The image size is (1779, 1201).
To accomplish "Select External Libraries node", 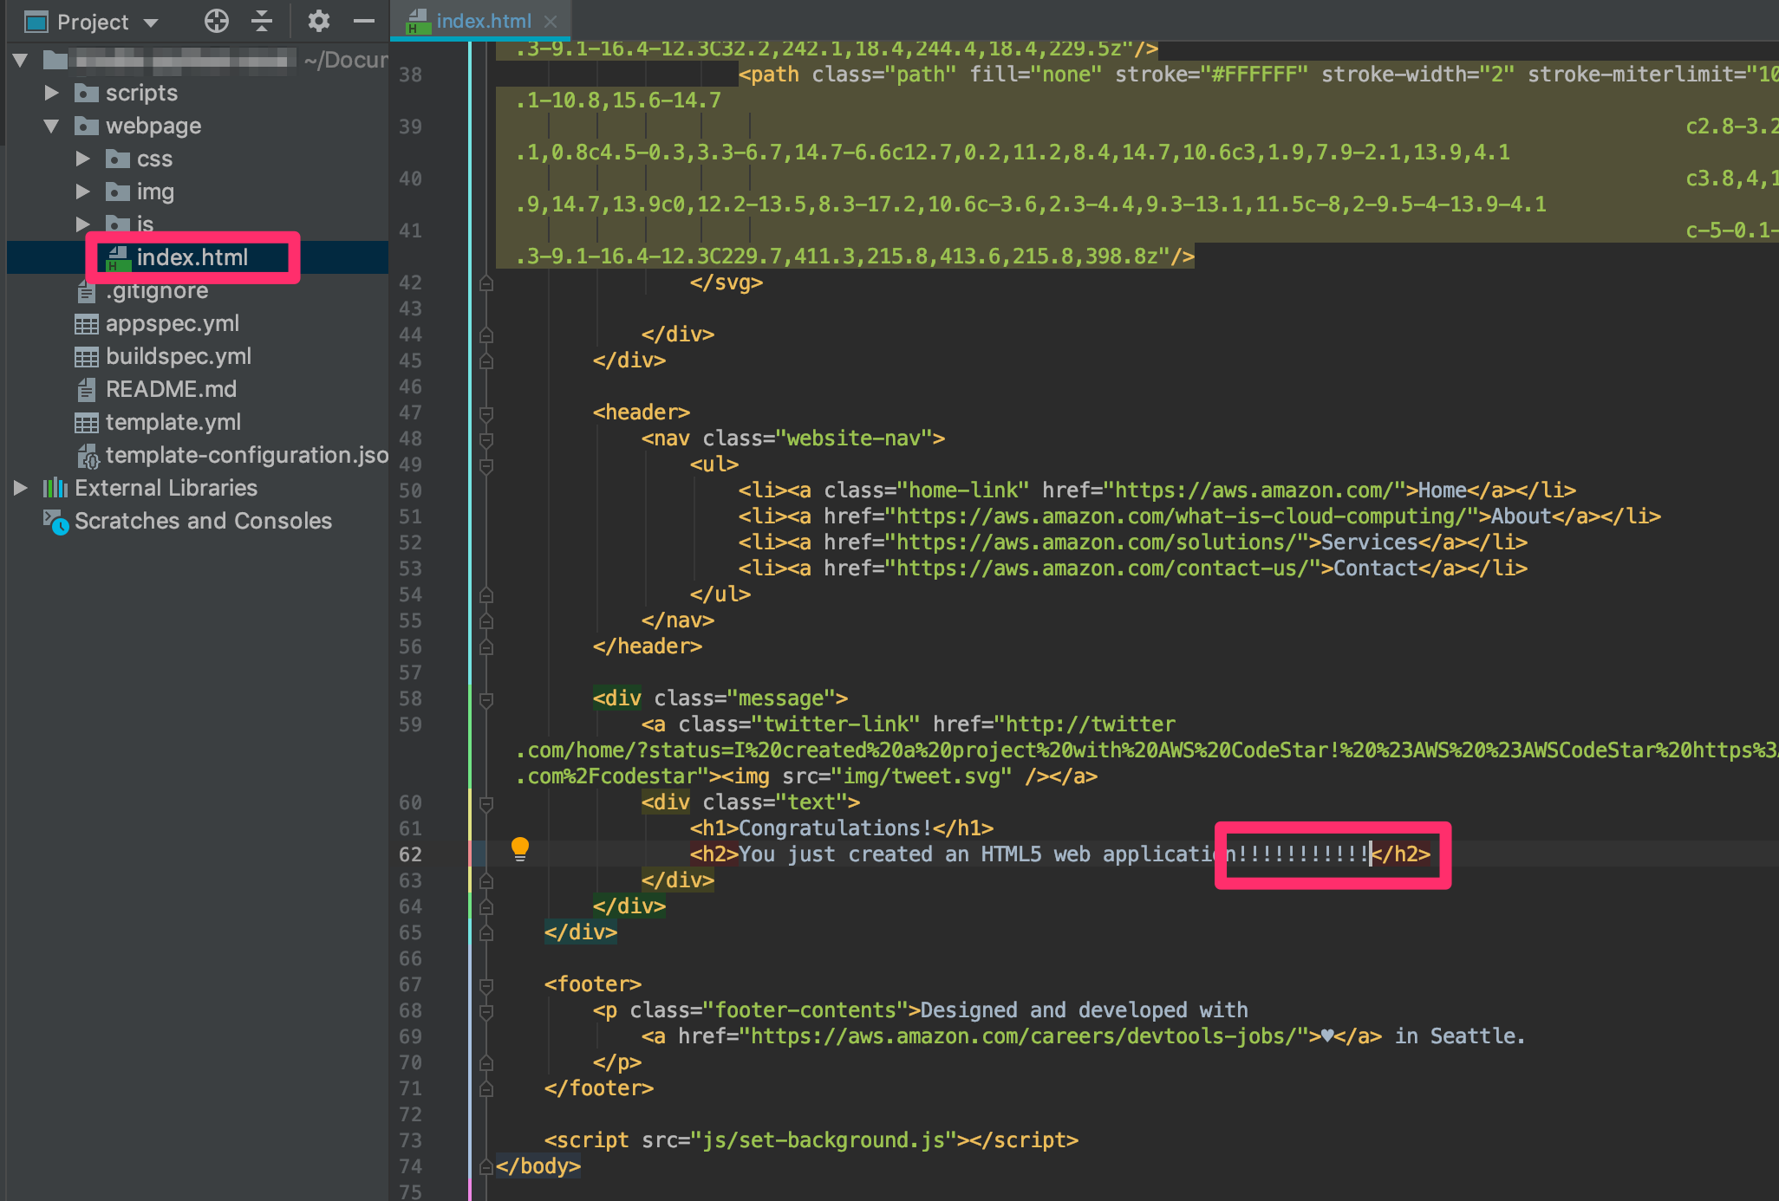I will (x=166, y=488).
